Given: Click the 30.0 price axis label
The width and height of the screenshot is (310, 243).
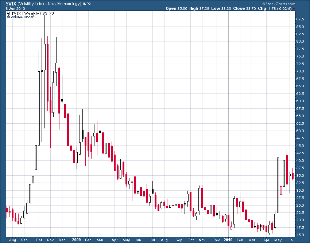Looking at the screenshot, I should (300, 191).
